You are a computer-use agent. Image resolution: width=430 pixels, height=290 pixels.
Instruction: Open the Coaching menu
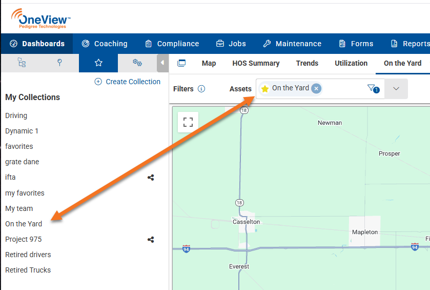tap(105, 44)
